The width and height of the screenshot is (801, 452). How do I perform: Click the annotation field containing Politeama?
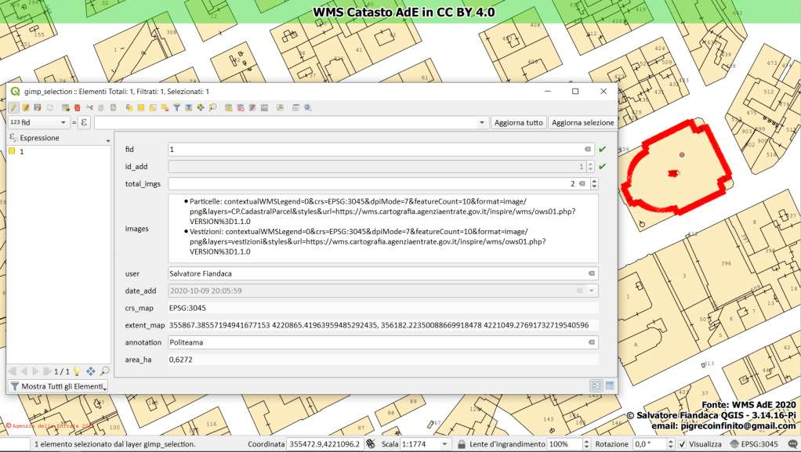(376, 342)
